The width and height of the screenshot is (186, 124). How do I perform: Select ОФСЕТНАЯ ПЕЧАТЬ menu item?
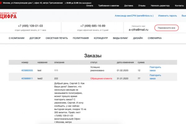point(57,38)
